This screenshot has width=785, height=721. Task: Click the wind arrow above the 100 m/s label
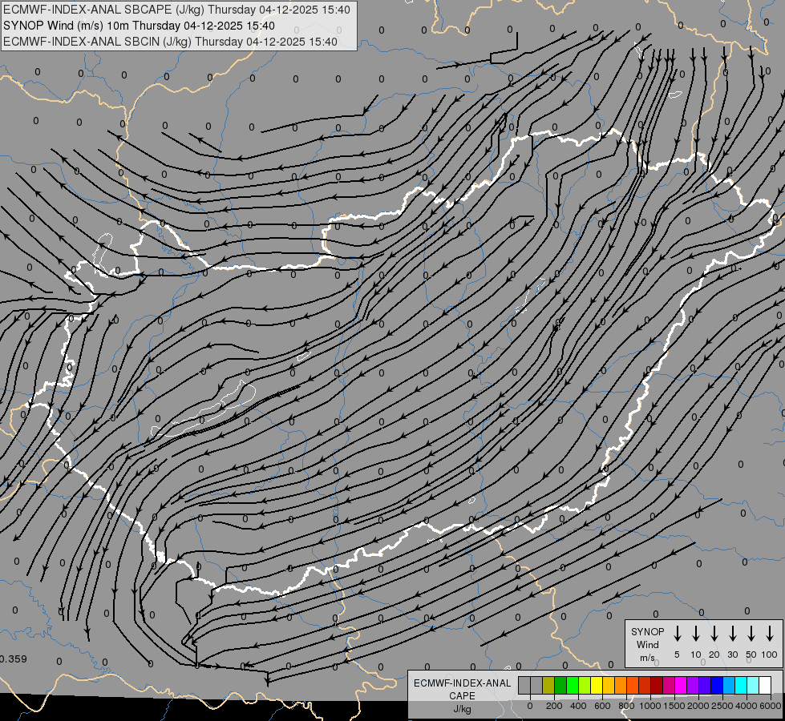point(770,634)
